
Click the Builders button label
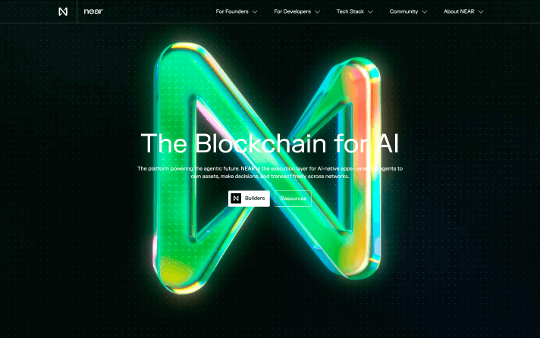pos(255,199)
